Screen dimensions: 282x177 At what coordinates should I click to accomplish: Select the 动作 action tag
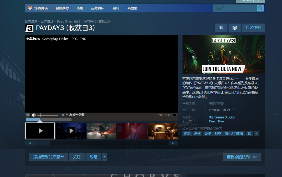(197, 134)
